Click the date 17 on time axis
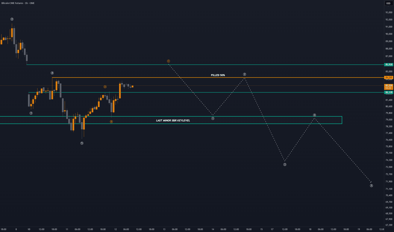The image size is (394, 232). click(272, 229)
